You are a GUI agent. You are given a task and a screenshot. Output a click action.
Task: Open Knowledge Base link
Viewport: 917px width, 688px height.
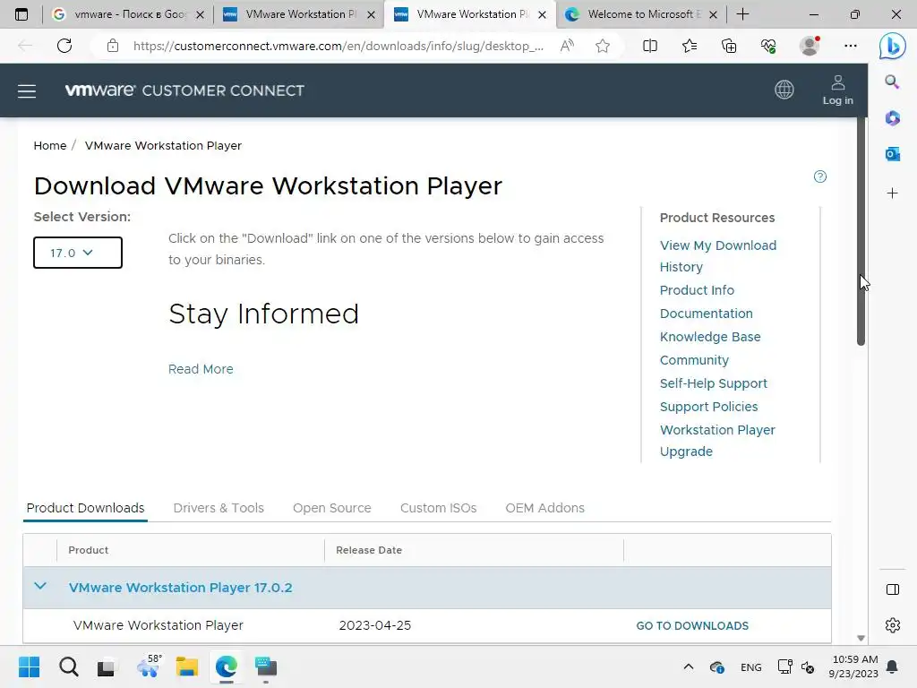pyautogui.click(x=710, y=337)
